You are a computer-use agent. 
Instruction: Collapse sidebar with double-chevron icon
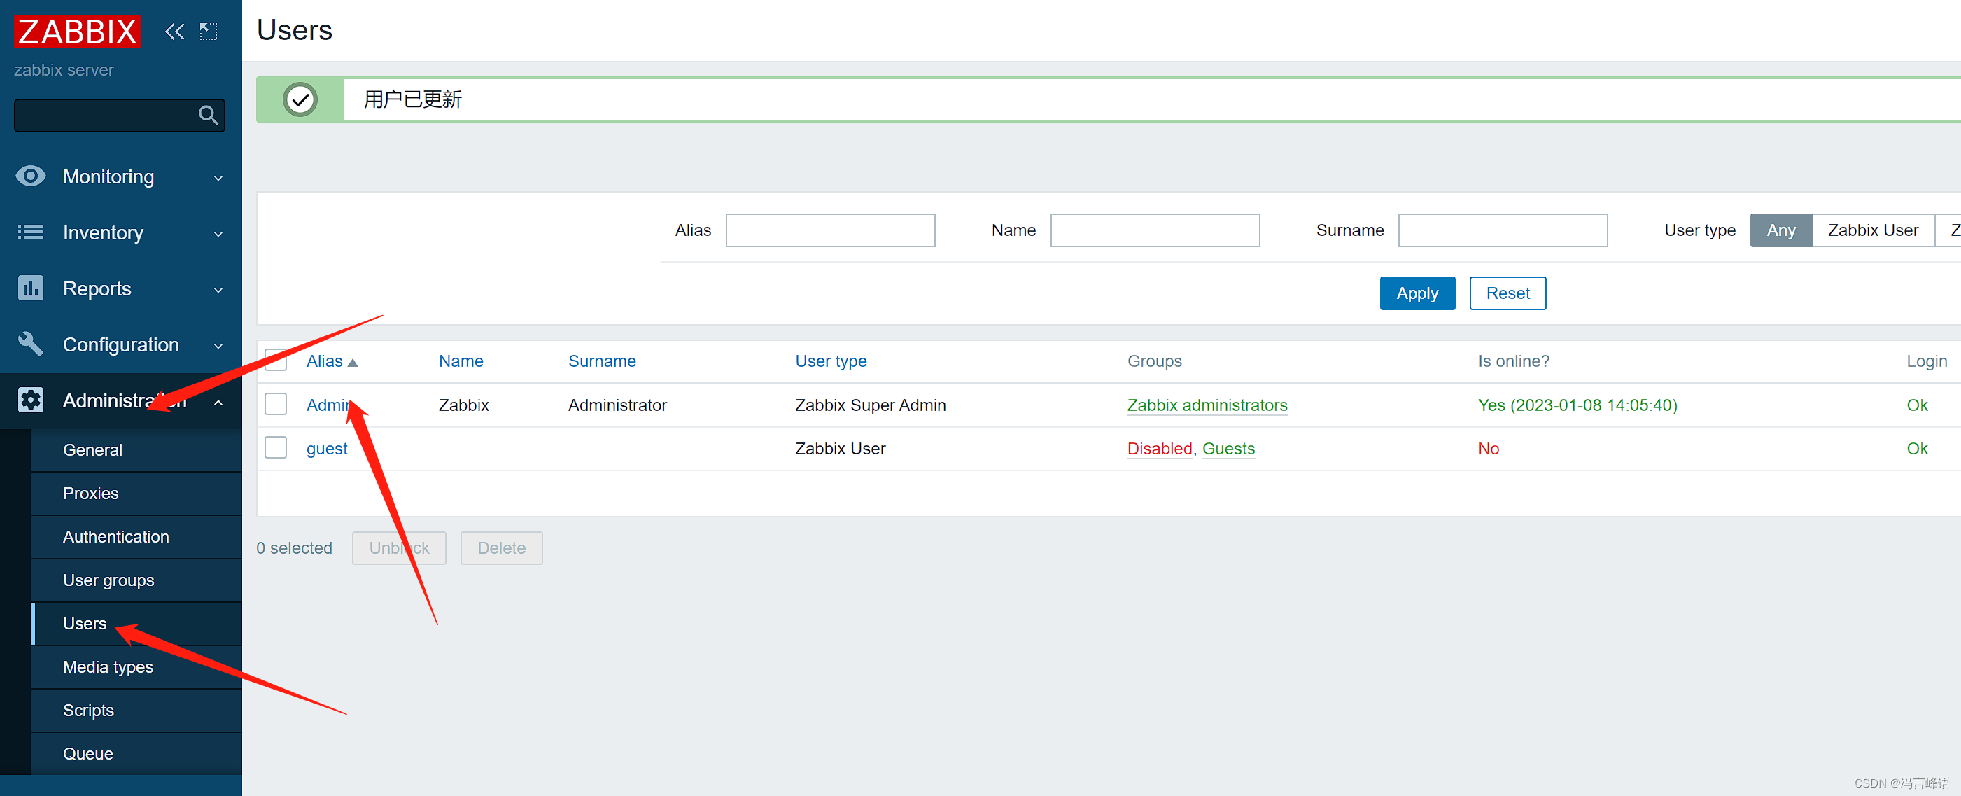pyautogui.click(x=174, y=32)
